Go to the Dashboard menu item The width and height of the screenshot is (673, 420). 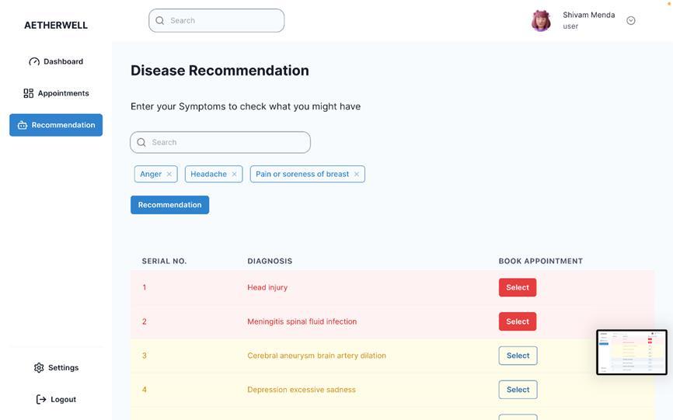coord(63,61)
